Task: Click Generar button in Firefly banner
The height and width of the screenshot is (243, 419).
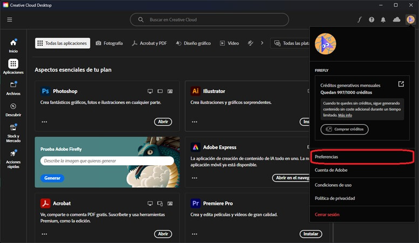Action: coord(52,178)
